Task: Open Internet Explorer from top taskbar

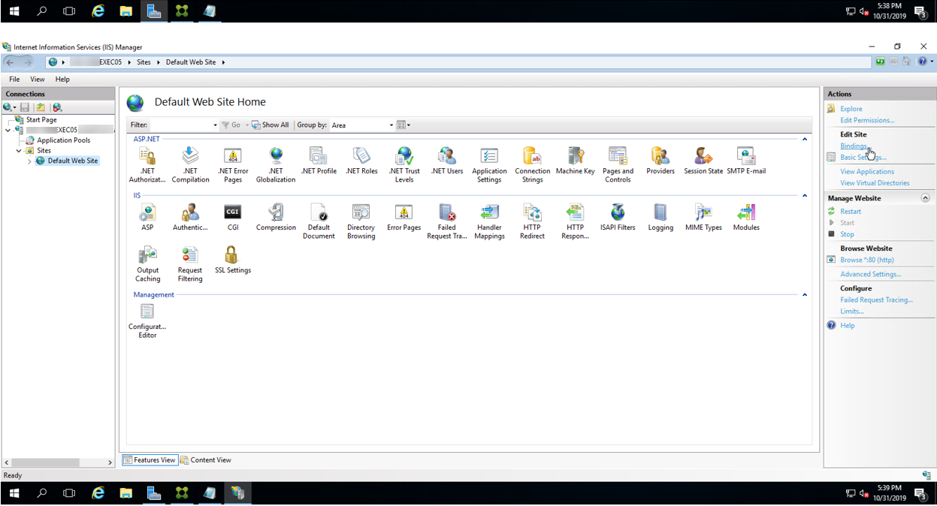Action: click(98, 11)
